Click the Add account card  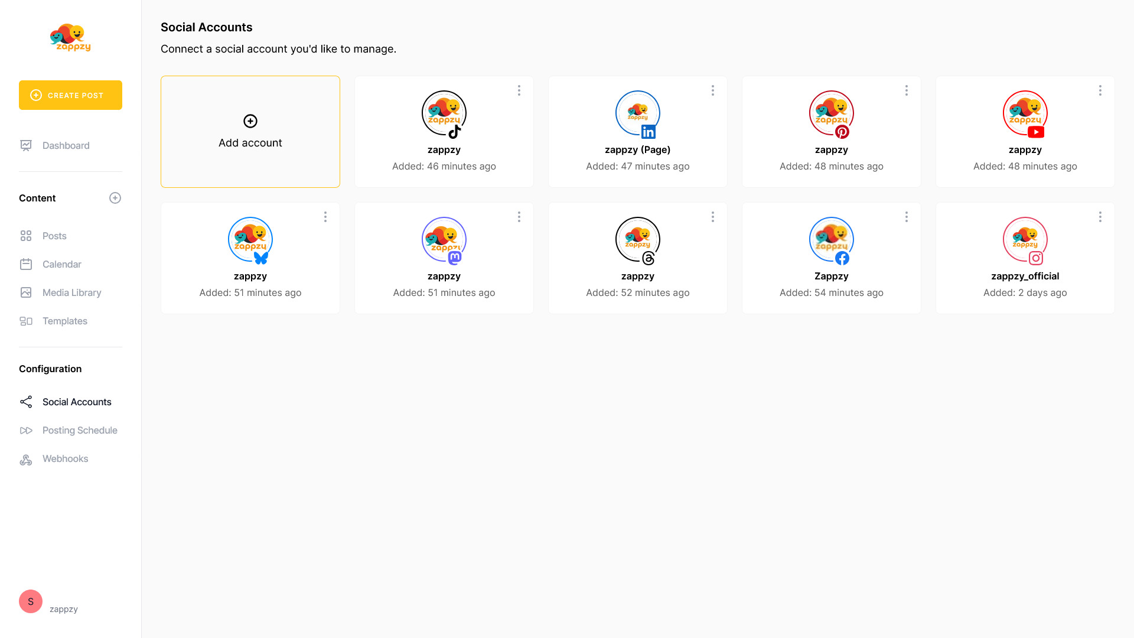[250, 132]
